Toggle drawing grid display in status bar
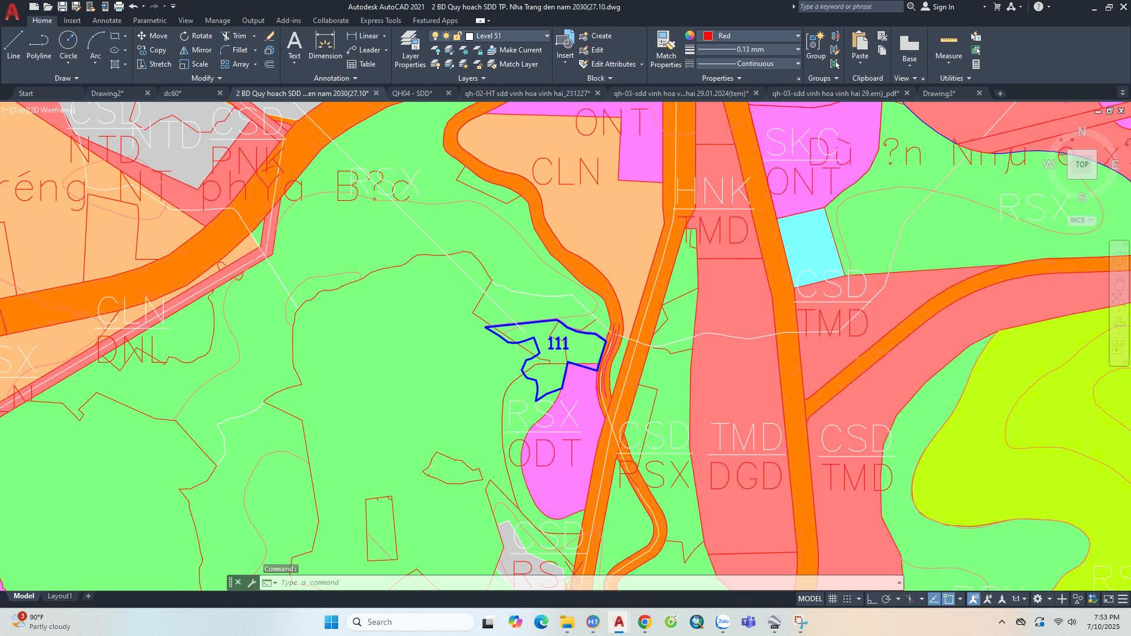This screenshot has width=1131, height=636. coord(832,599)
